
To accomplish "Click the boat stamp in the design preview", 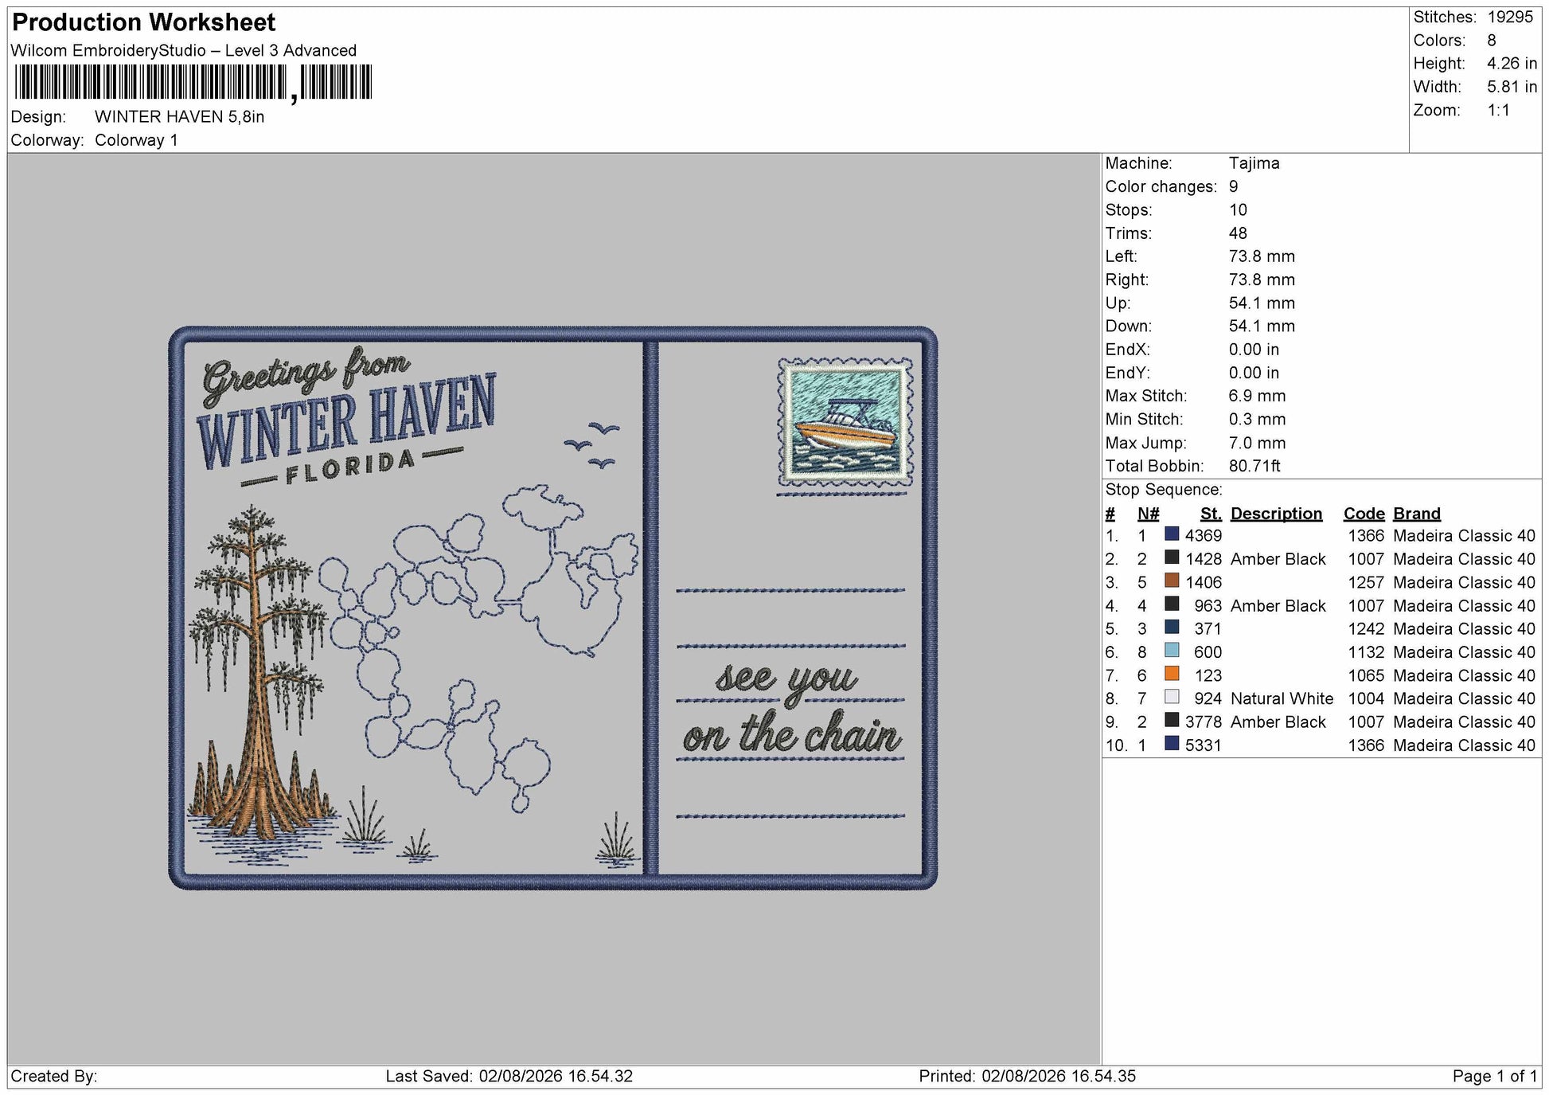I will click(845, 422).
